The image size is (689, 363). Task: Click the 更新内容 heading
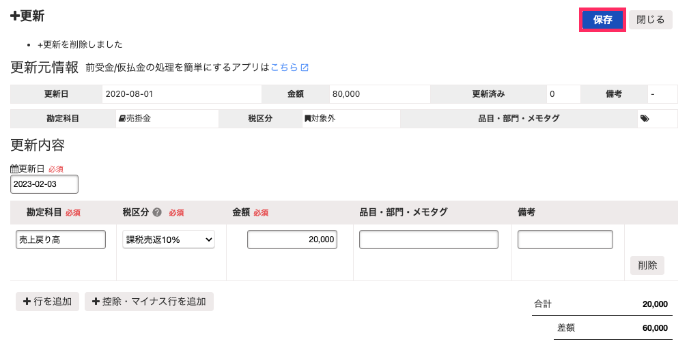point(38,145)
